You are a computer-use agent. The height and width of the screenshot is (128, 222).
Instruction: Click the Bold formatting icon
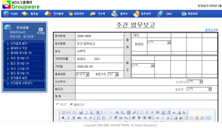click(63, 118)
